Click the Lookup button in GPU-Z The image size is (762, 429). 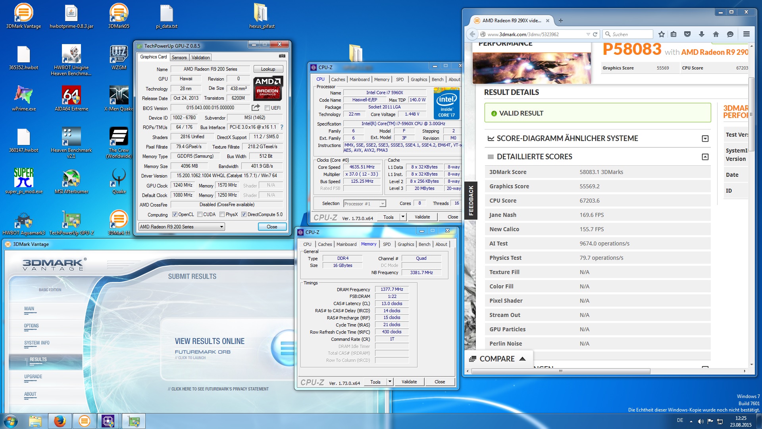coord(268,69)
